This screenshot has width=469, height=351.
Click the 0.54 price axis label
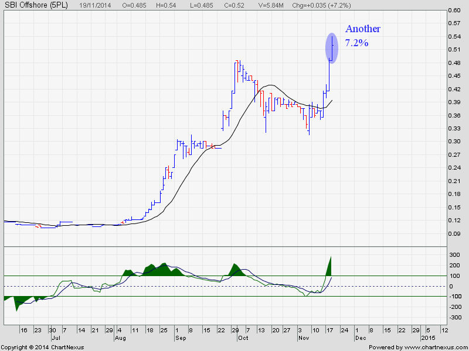coord(454,36)
